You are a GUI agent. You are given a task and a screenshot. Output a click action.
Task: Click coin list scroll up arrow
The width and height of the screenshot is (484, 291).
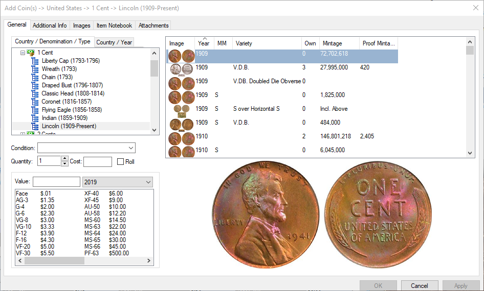pos(470,42)
